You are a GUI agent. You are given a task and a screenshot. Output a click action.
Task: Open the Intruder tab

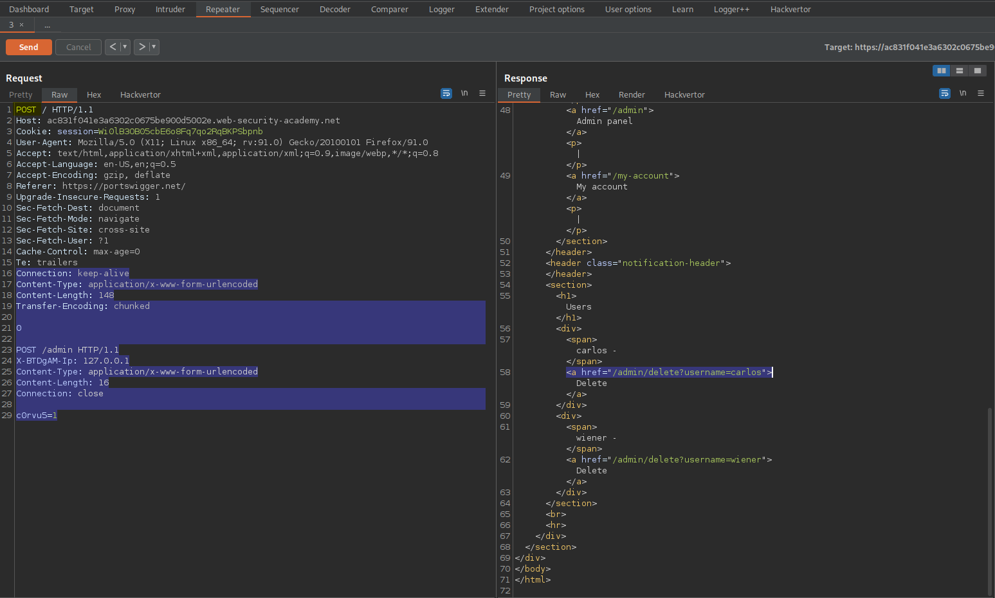click(170, 9)
